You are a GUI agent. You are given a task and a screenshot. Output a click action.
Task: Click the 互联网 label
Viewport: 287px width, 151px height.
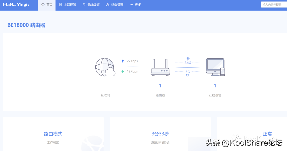click(x=105, y=95)
